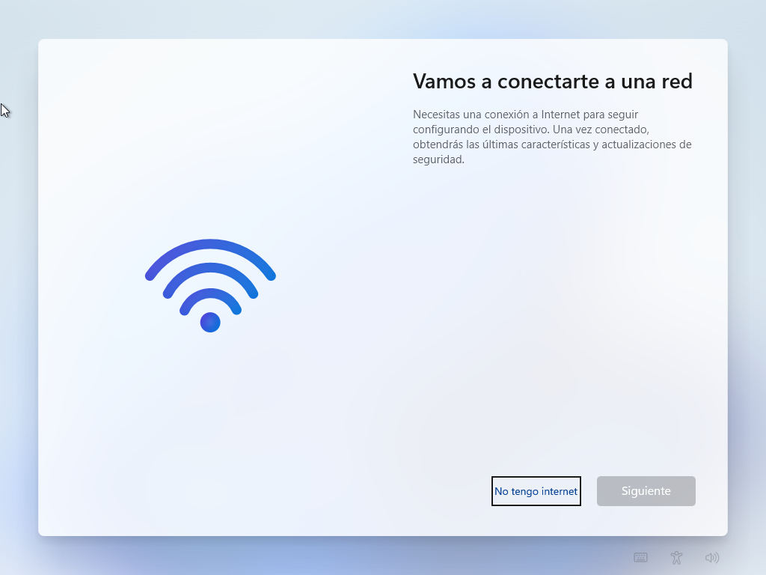Click the word "seguridad." in description
Image resolution: width=766 pixels, height=575 pixels.
(x=438, y=159)
